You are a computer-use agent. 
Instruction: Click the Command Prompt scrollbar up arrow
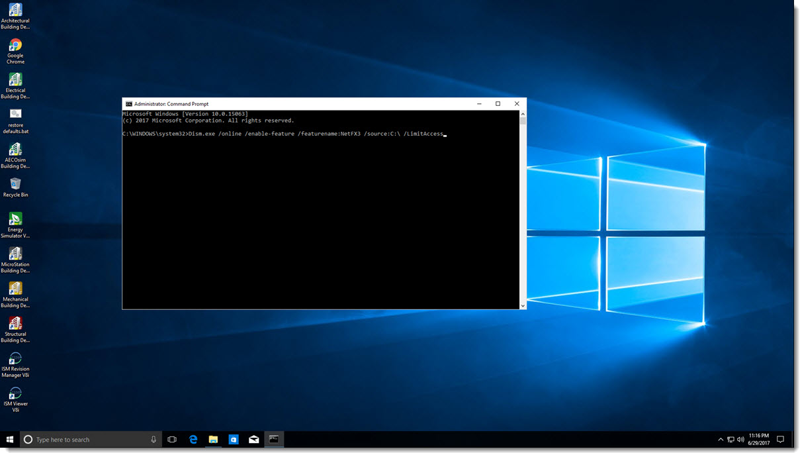tap(523, 113)
